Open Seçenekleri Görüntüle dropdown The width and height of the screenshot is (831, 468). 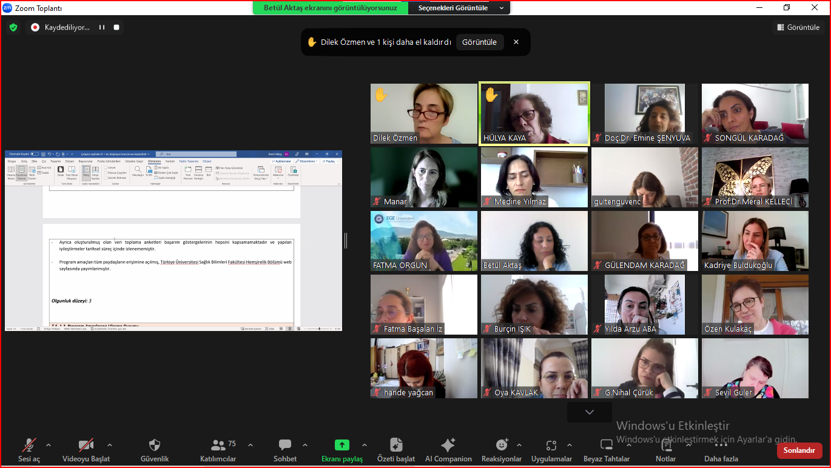461,8
